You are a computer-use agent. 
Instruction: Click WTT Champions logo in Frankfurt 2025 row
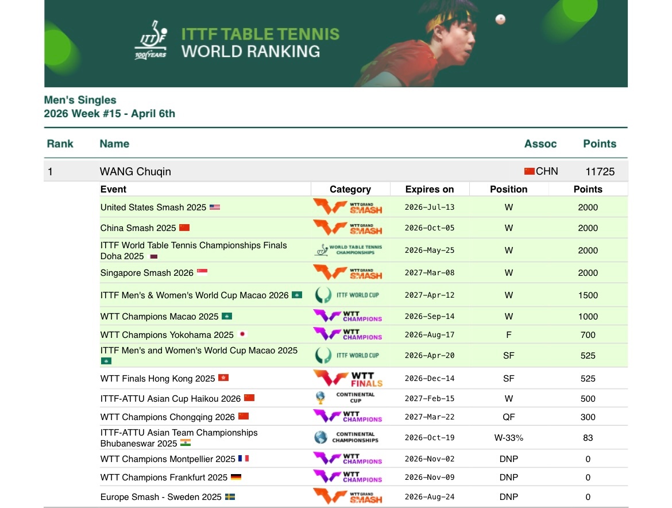click(x=347, y=477)
